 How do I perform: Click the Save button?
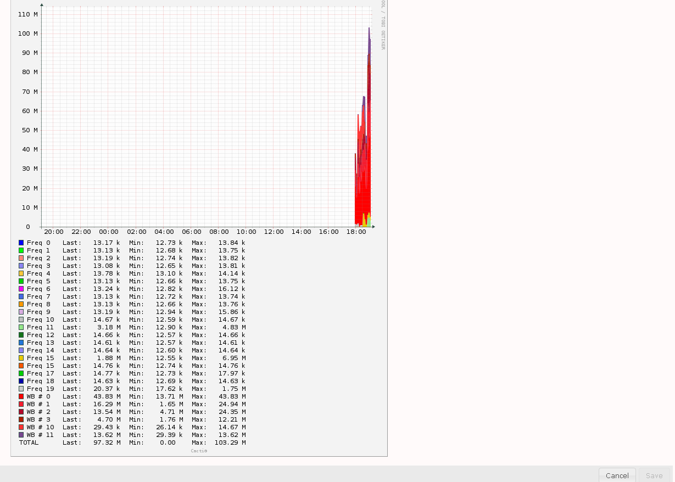pos(654,475)
